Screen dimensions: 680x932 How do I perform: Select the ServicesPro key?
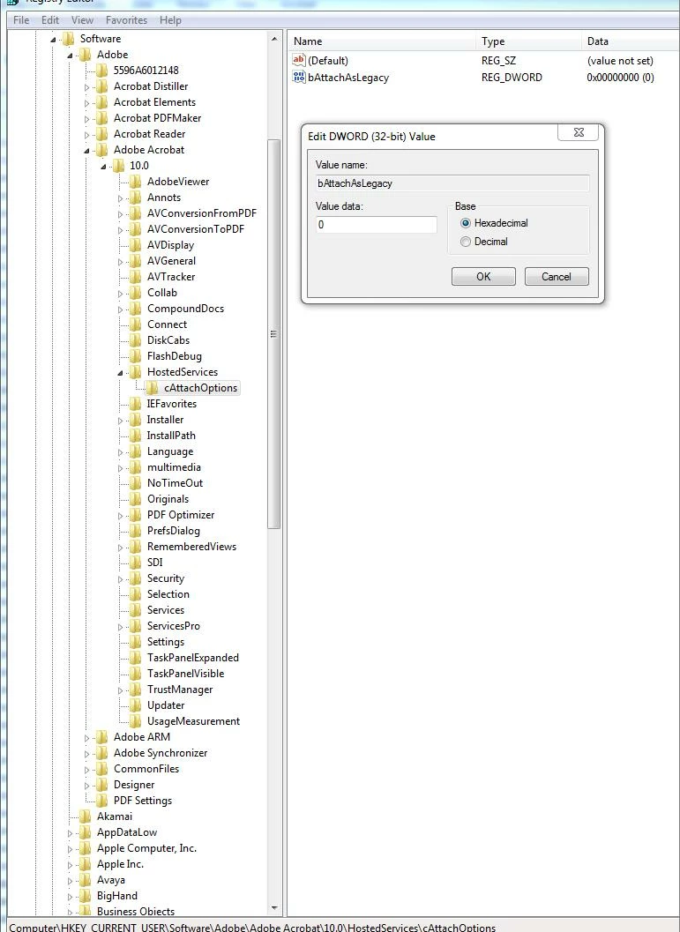point(174,626)
